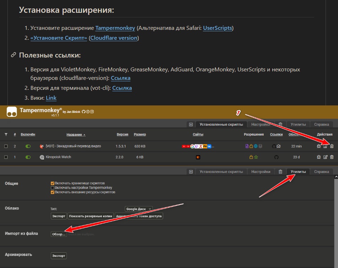Open the homepage house icon for [VOT] script
Image resolution: width=338 pixels, height=268 pixels.
coord(279,146)
